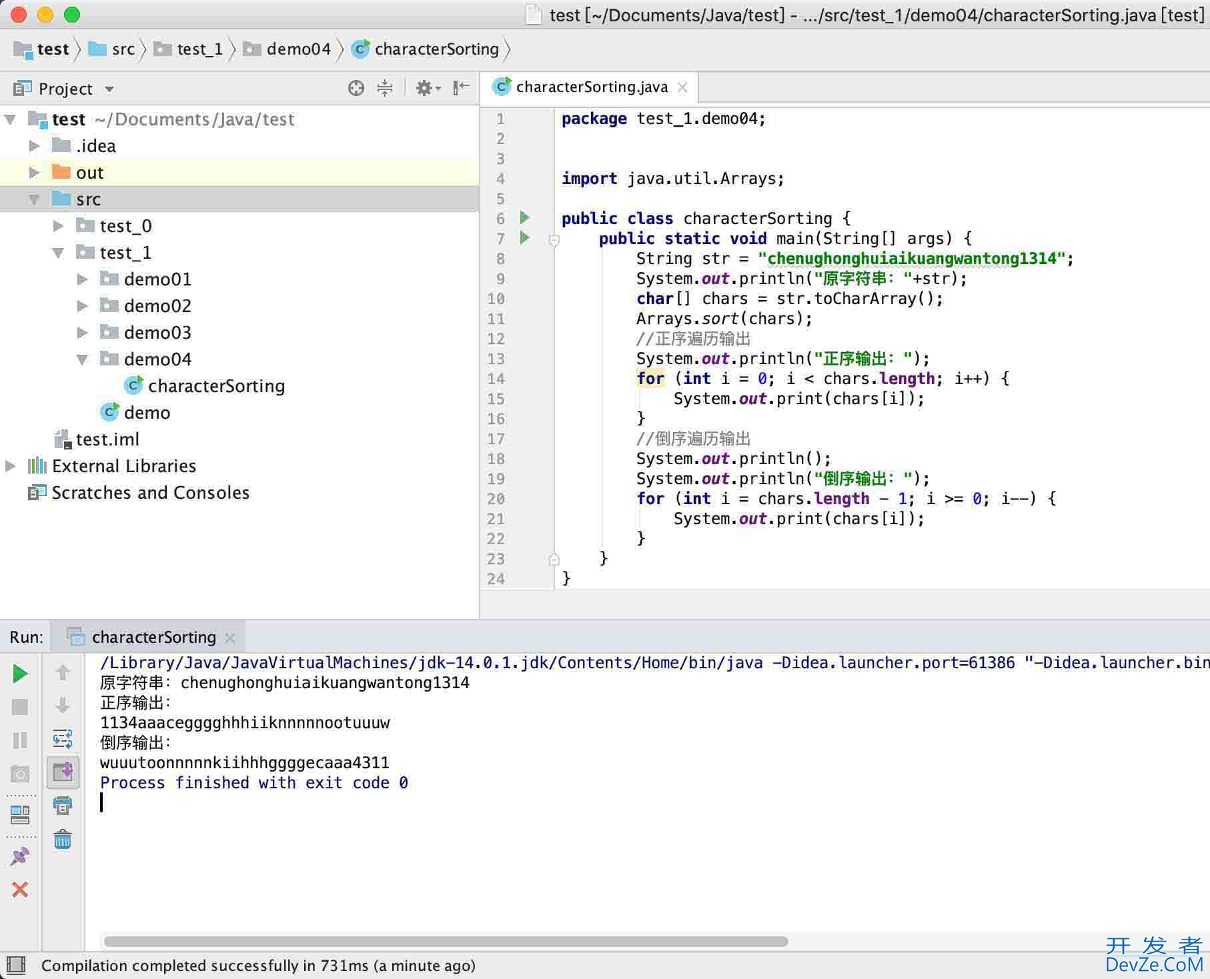Select the characterSorting tab in Run panel
The width and height of the screenshot is (1210, 979).
tap(153, 638)
